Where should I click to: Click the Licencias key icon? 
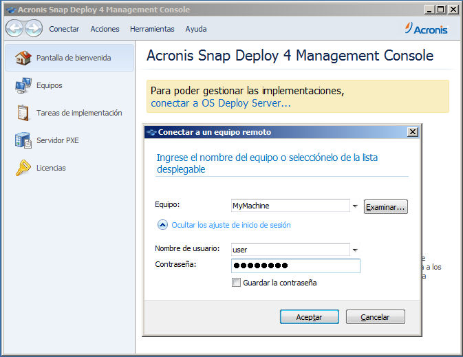pos(23,168)
